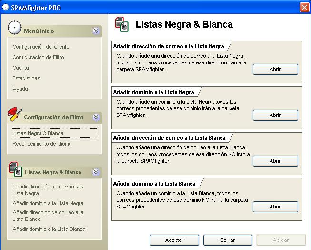Collapse the Menú Inicio panel

96,31
